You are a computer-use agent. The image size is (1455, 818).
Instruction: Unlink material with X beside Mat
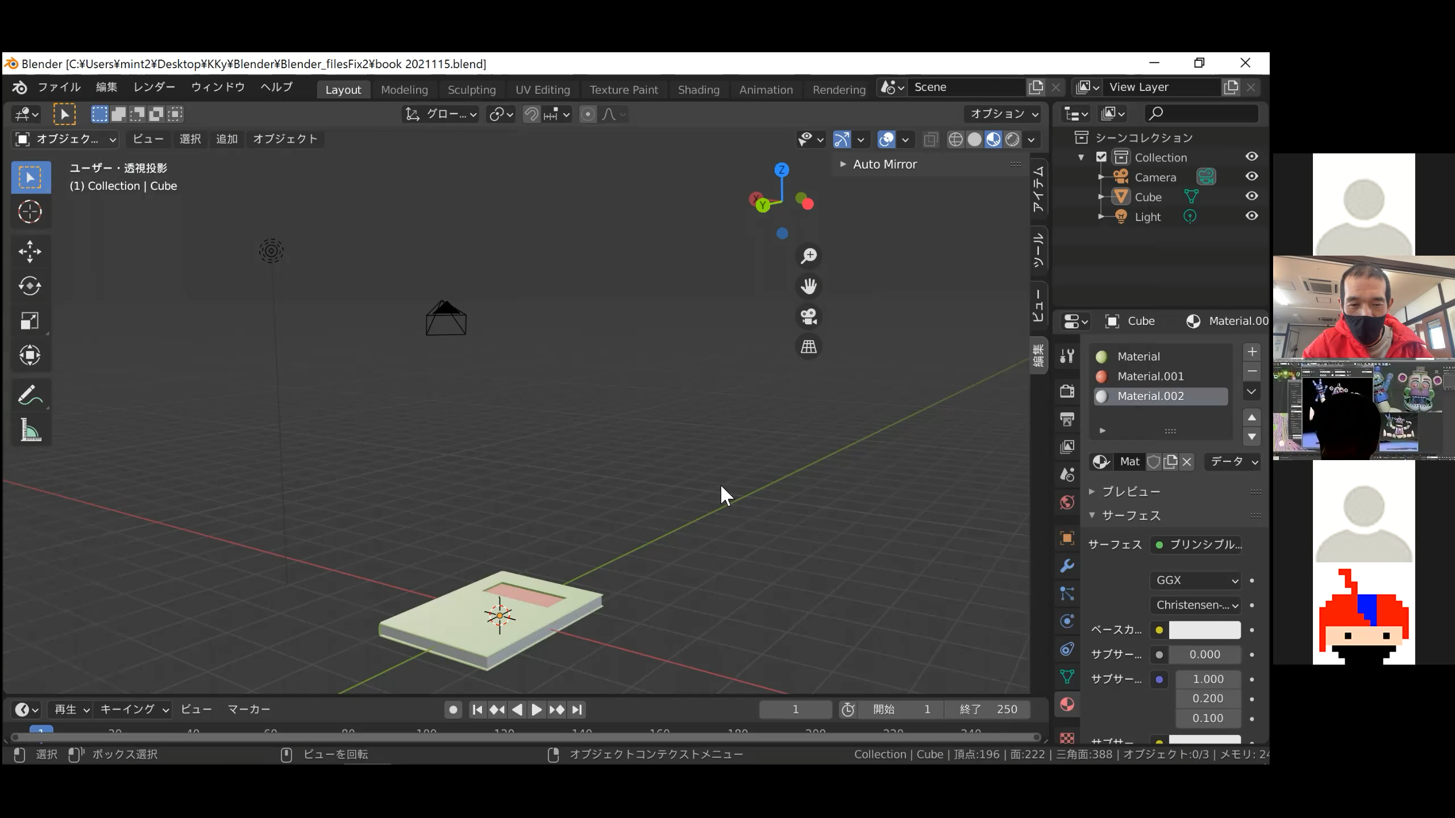pyautogui.click(x=1187, y=462)
